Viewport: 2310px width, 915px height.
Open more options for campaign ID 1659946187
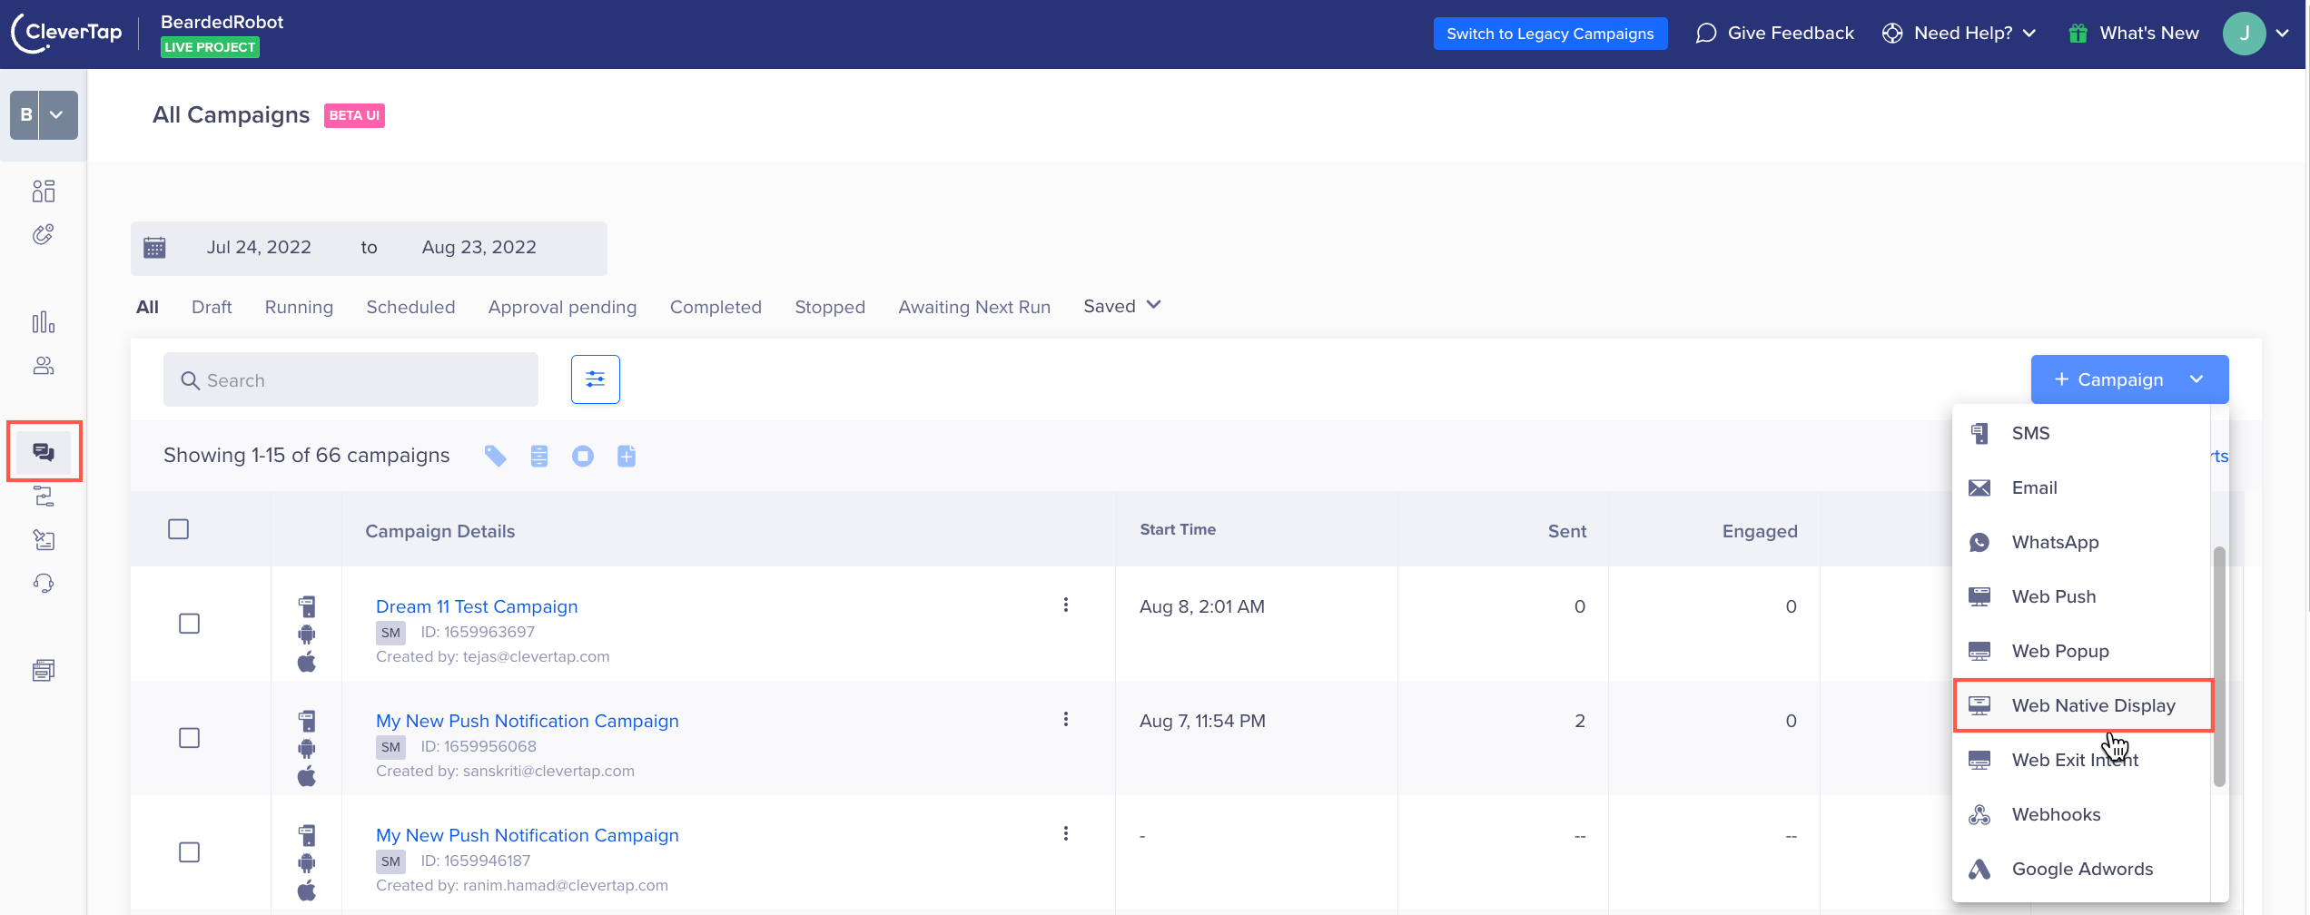pyautogui.click(x=1066, y=834)
